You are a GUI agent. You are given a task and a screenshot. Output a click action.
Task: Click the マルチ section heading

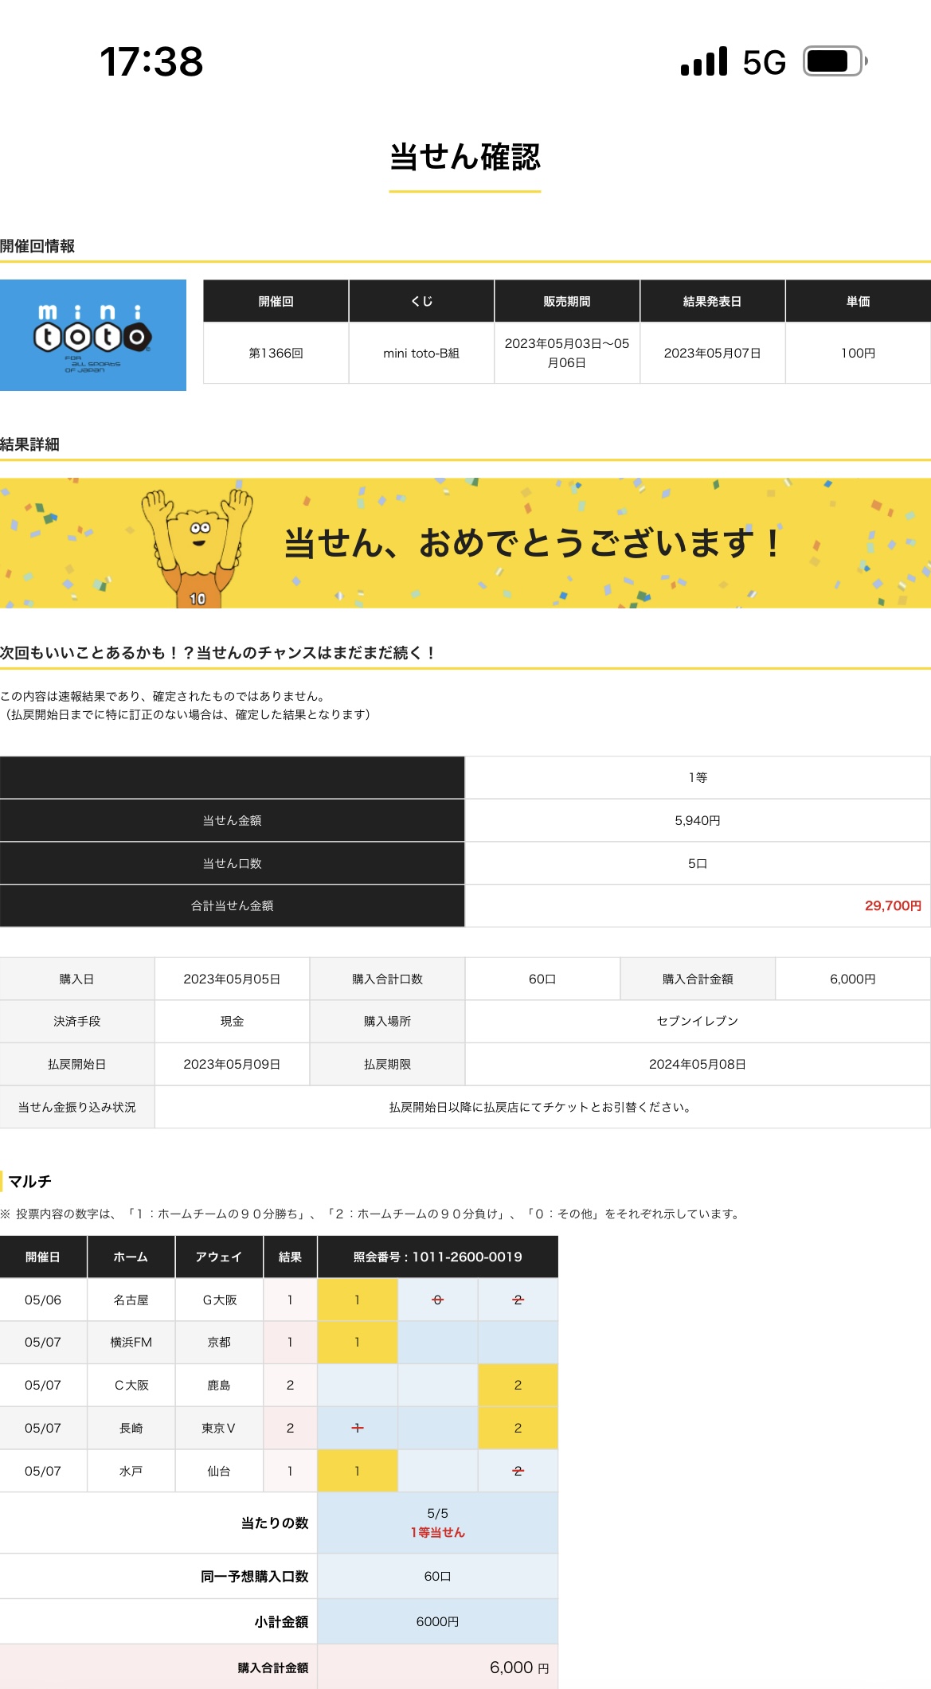(x=29, y=1181)
